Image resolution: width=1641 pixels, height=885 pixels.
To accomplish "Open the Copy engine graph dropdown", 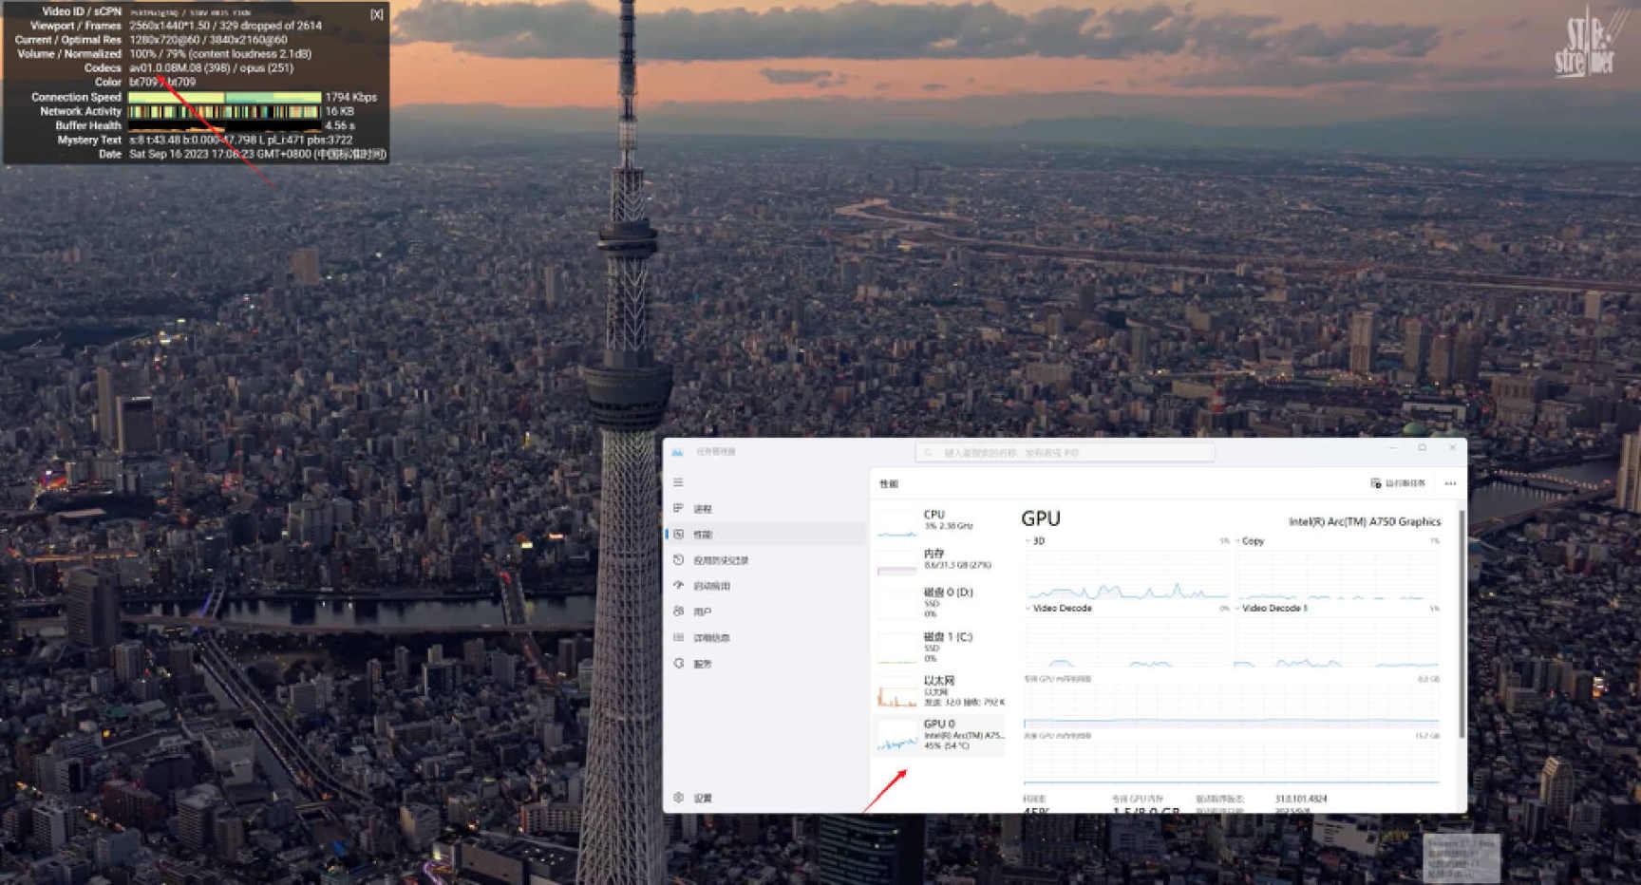I will (x=1250, y=541).
